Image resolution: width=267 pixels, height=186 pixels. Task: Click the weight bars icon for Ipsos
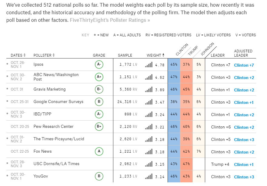(x=149, y=65)
